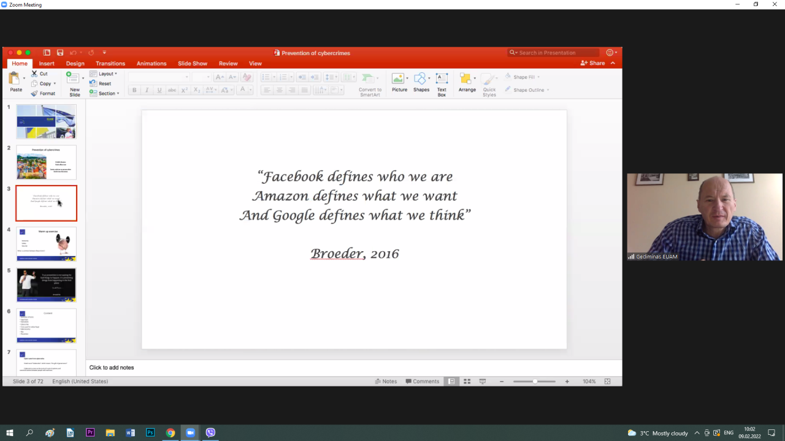This screenshot has height=441, width=785.
Task: Switch to the Transitions tab
Action: (110, 64)
